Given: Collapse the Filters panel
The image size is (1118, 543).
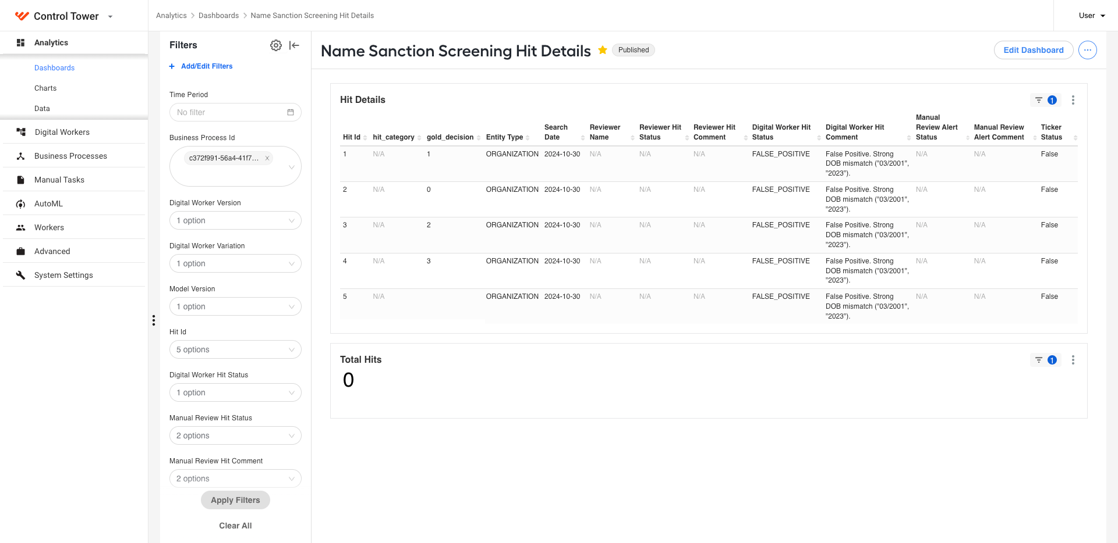Looking at the screenshot, I should coord(294,45).
